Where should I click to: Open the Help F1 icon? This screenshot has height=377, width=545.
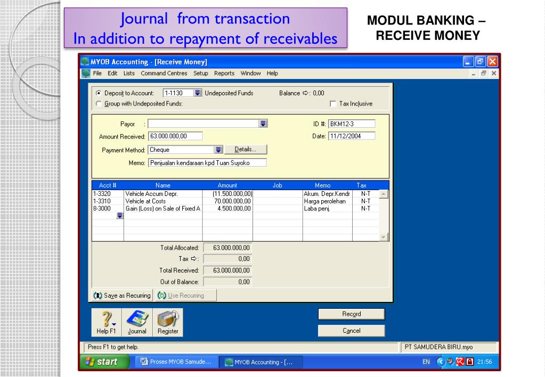[107, 323]
